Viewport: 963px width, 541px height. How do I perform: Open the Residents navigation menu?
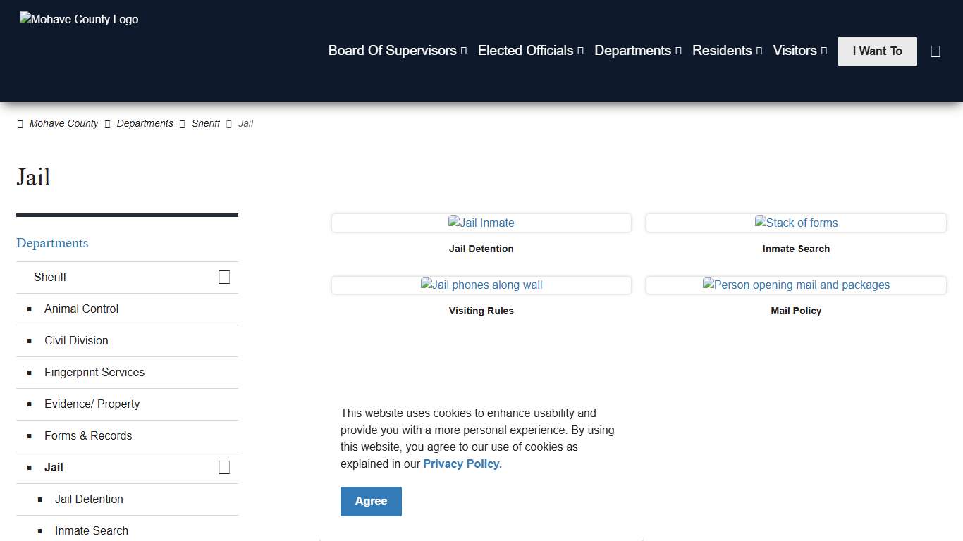pos(727,51)
